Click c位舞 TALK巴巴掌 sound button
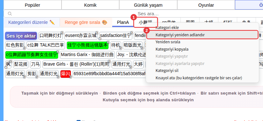The image size is (263, 121). click(x=46, y=45)
